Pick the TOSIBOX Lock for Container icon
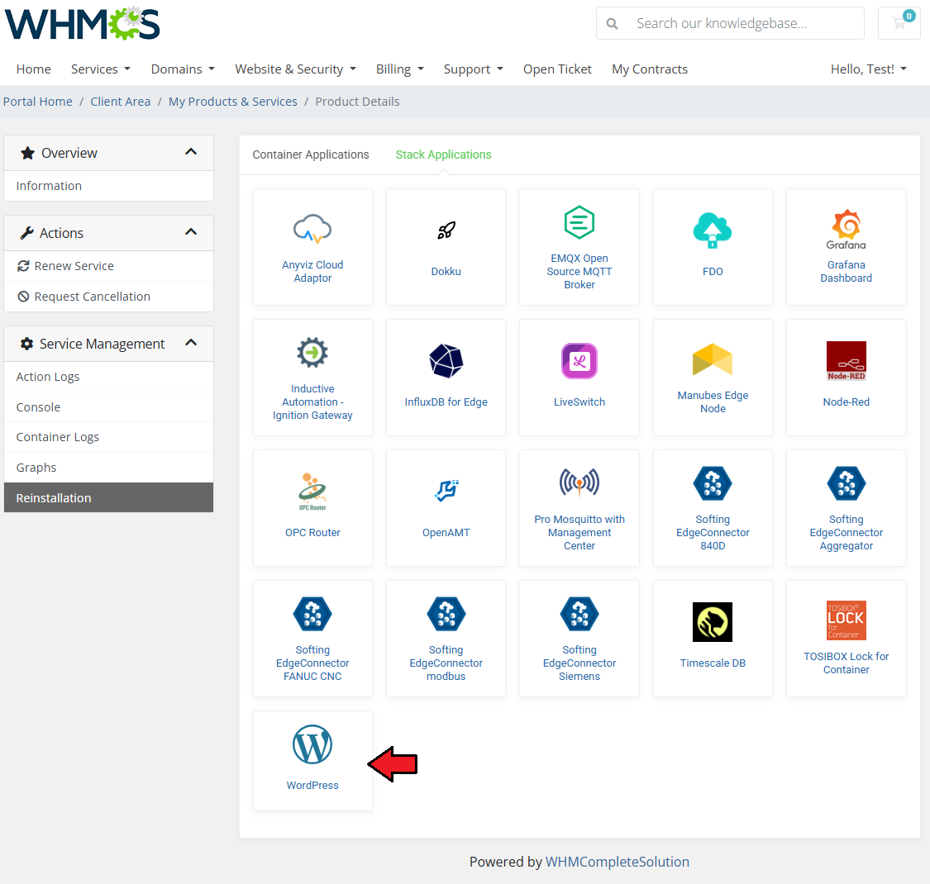Image resolution: width=930 pixels, height=884 pixels. tap(846, 620)
